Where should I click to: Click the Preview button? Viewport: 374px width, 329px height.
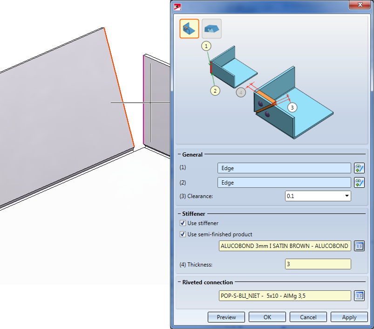click(x=226, y=317)
